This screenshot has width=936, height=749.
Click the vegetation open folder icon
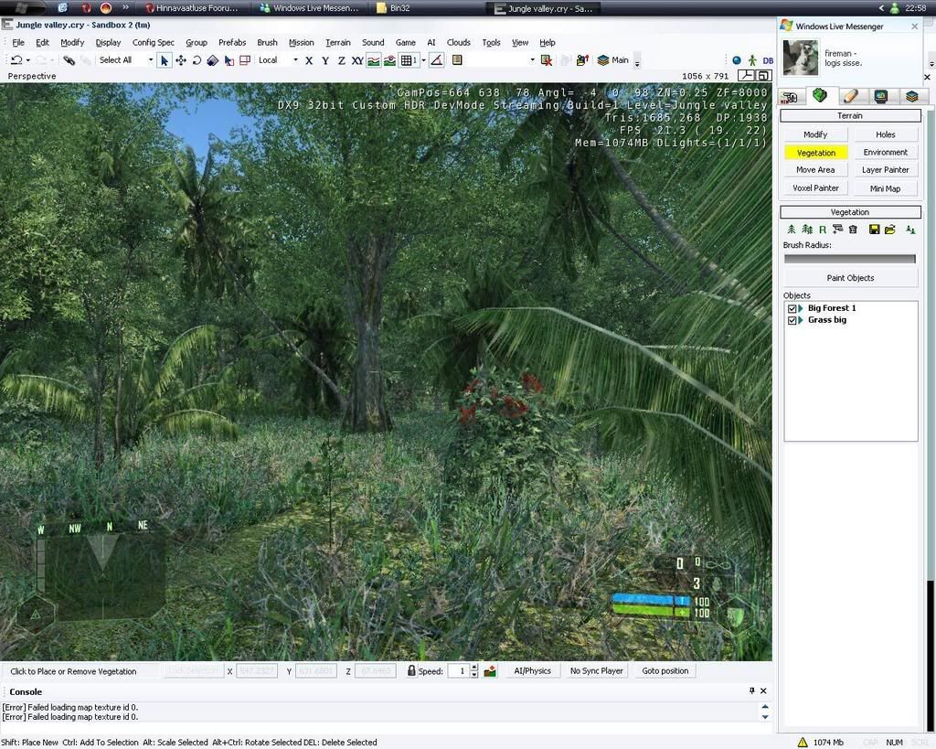pos(890,230)
